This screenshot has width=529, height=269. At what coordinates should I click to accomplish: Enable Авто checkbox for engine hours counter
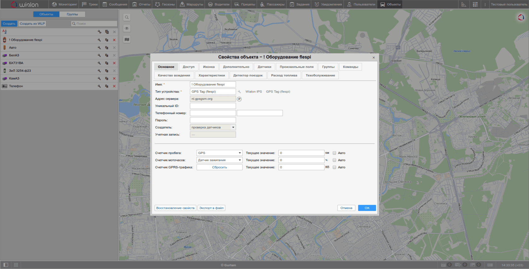(335, 160)
